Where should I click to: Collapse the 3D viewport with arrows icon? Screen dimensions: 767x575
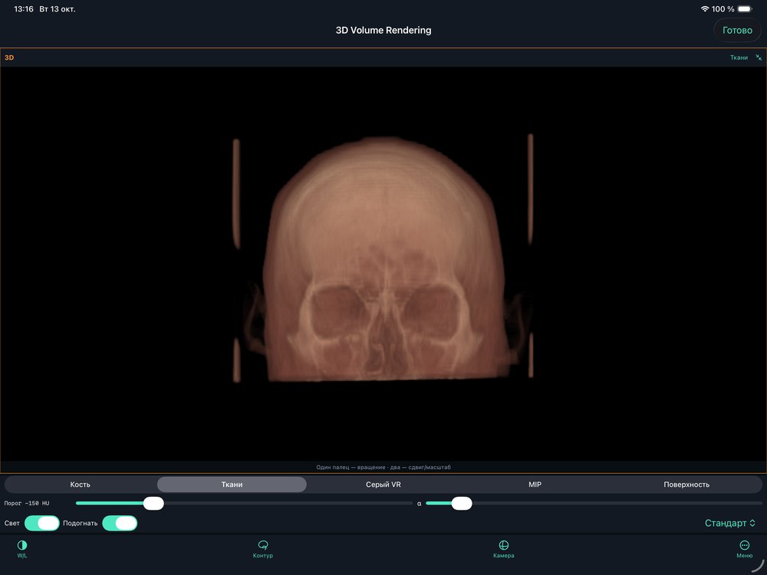[759, 58]
